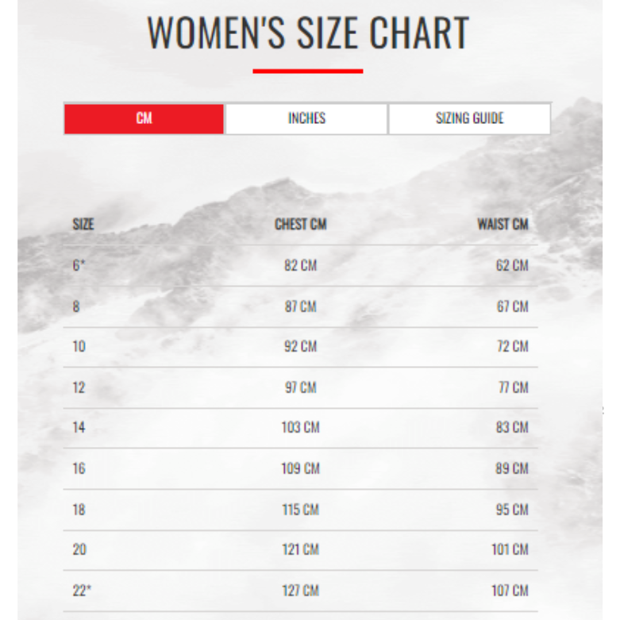Viewport: 620px width, 620px height.
Task: Click the CHEST CM column header
Action: (x=301, y=224)
